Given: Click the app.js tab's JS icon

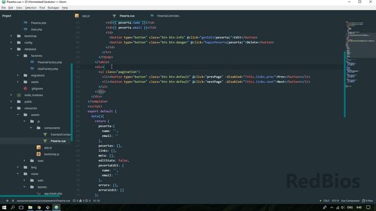Looking at the screenshot, I should click(77, 16).
